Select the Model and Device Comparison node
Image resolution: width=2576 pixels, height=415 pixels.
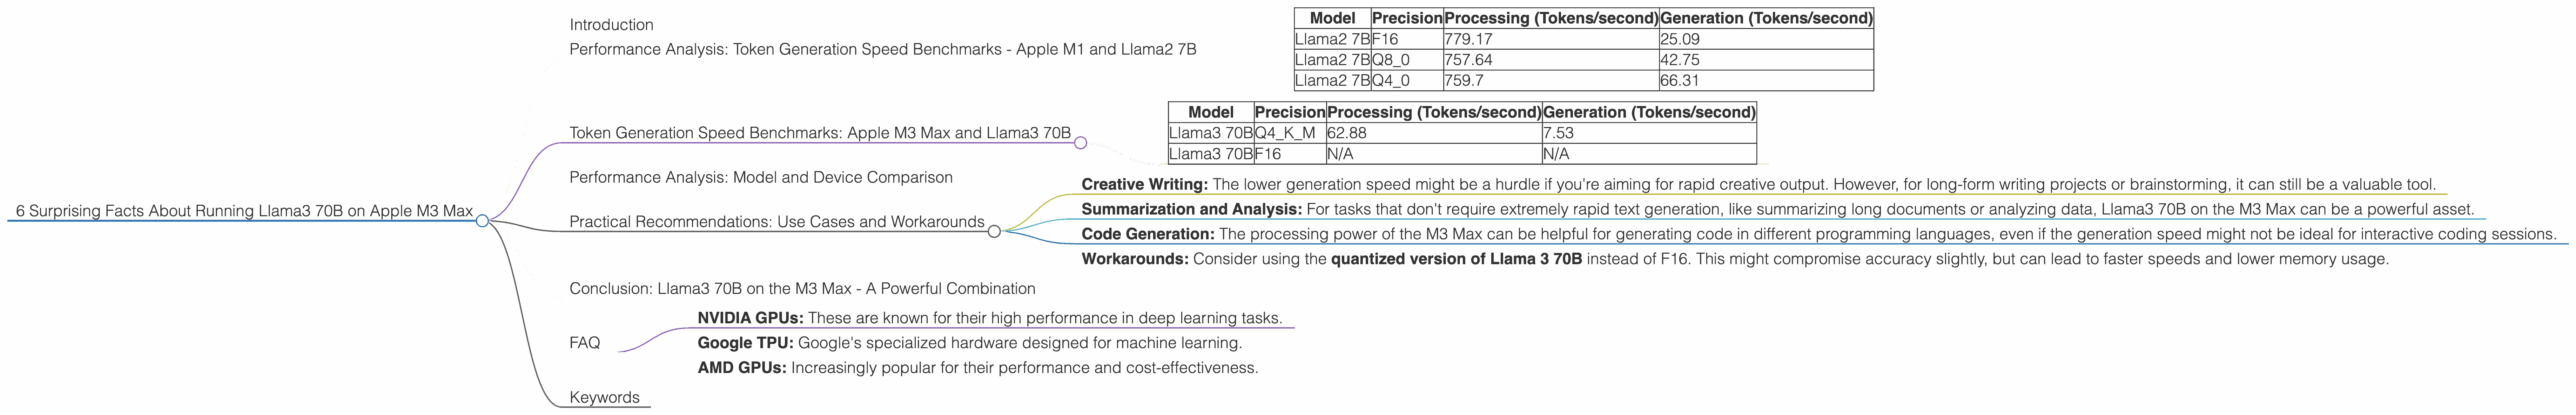pos(760,177)
